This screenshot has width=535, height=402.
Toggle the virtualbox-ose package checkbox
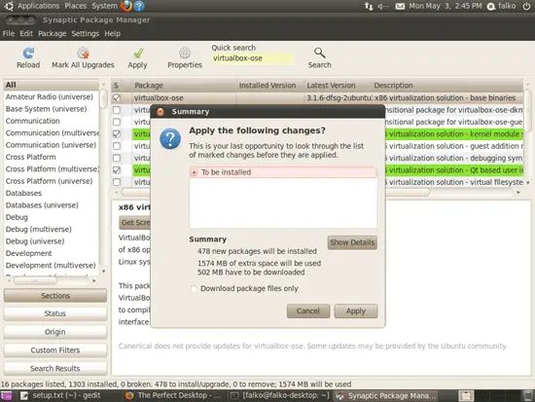(117, 98)
